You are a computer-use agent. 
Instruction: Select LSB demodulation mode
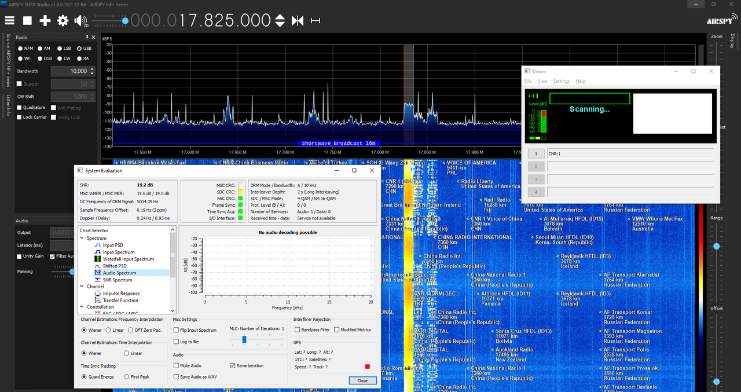coord(60,49)
